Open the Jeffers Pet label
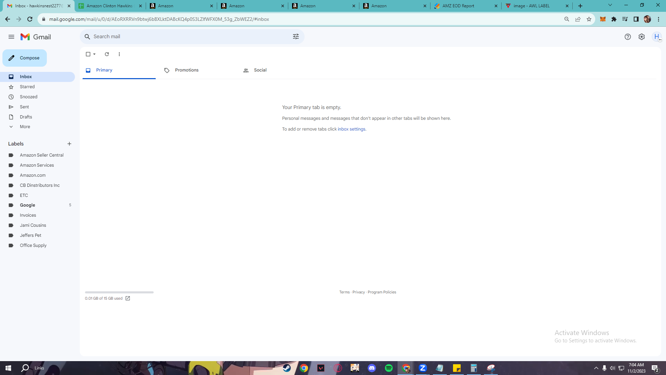 [37, 235]
